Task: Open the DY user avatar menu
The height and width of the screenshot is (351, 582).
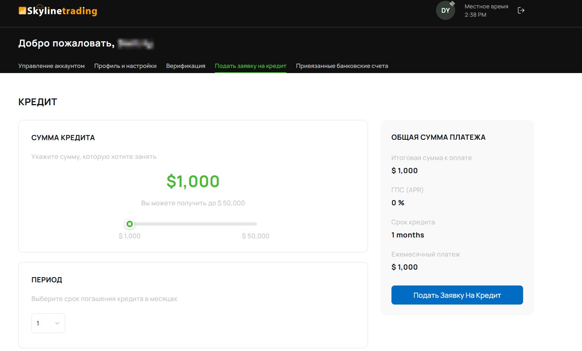Action: coord(445,11)
